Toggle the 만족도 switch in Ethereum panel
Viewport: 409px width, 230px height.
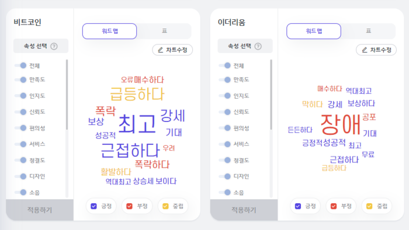(224, 79)
